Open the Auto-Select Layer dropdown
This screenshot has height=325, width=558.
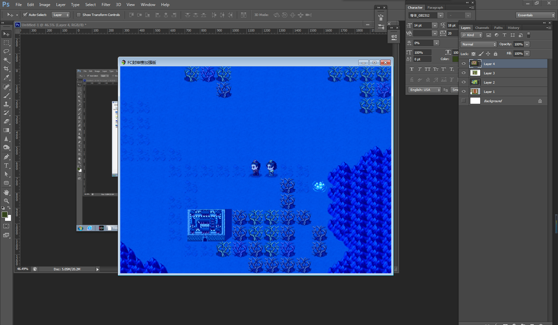point(61,15)
